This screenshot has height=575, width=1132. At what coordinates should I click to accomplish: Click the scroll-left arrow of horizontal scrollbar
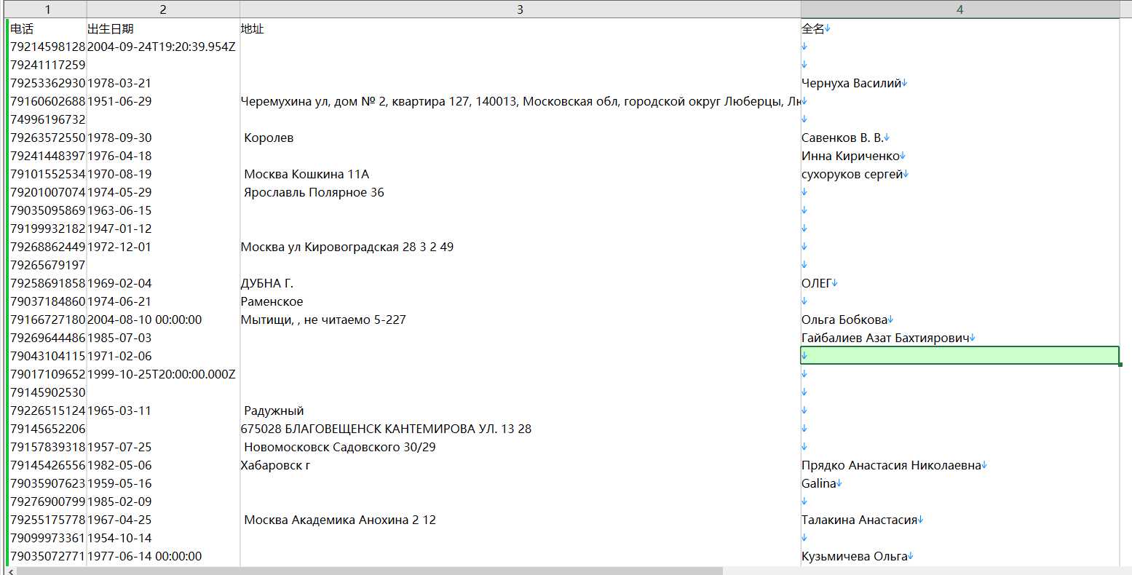9,571
